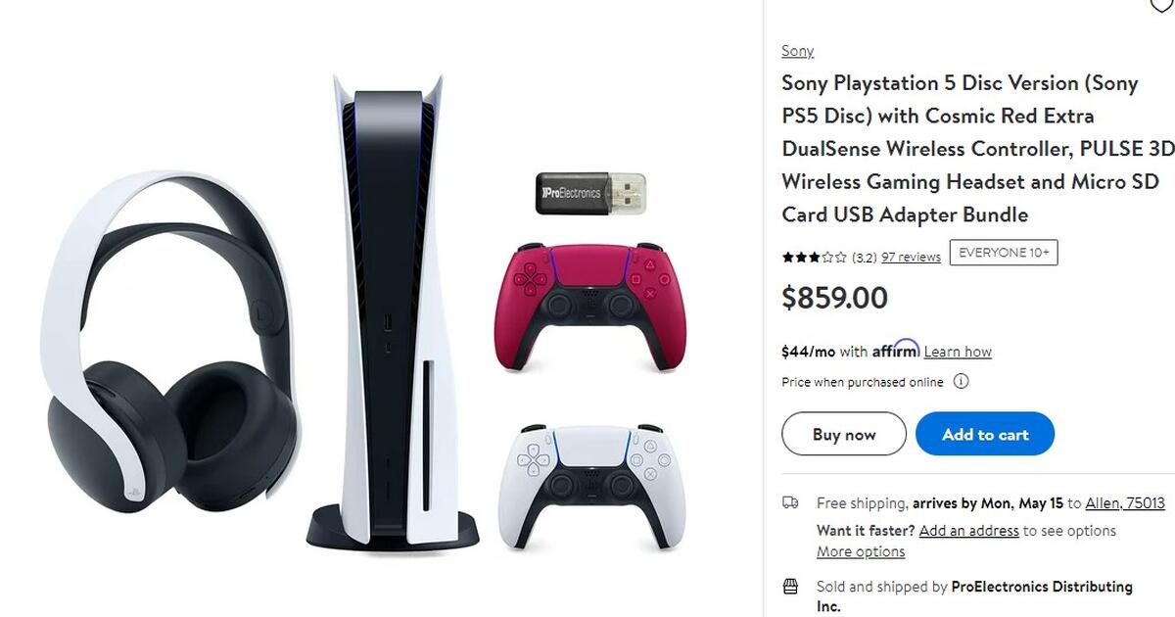Select the EVERYONE 10+ rating badge

(1003, 252)
